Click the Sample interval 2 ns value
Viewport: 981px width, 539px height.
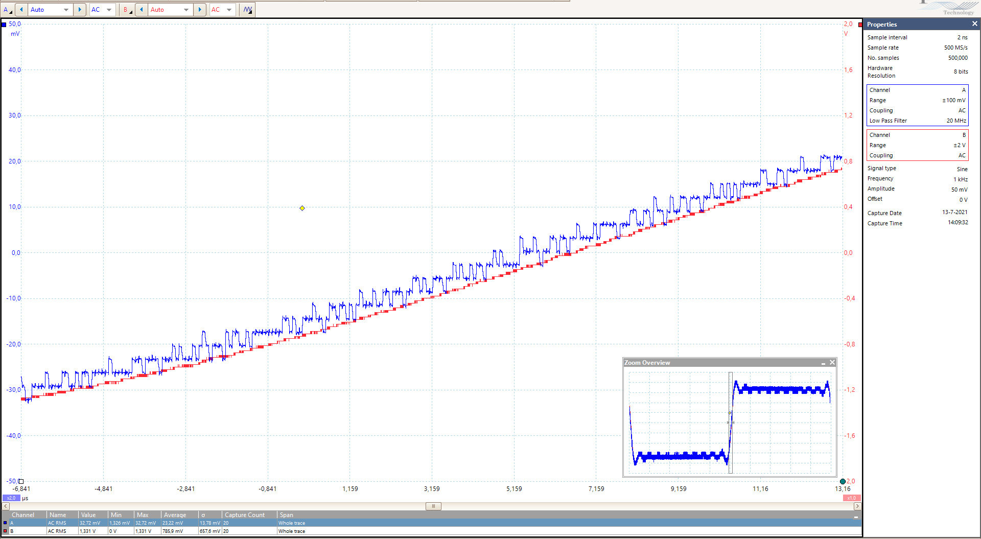962,37
